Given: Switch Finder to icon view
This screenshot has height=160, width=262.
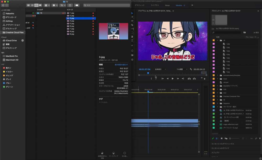Looking at the screenshot, I should (28, 5).
